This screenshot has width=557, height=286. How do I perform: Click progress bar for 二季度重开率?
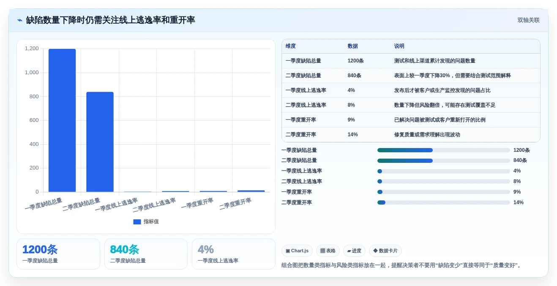444,202
